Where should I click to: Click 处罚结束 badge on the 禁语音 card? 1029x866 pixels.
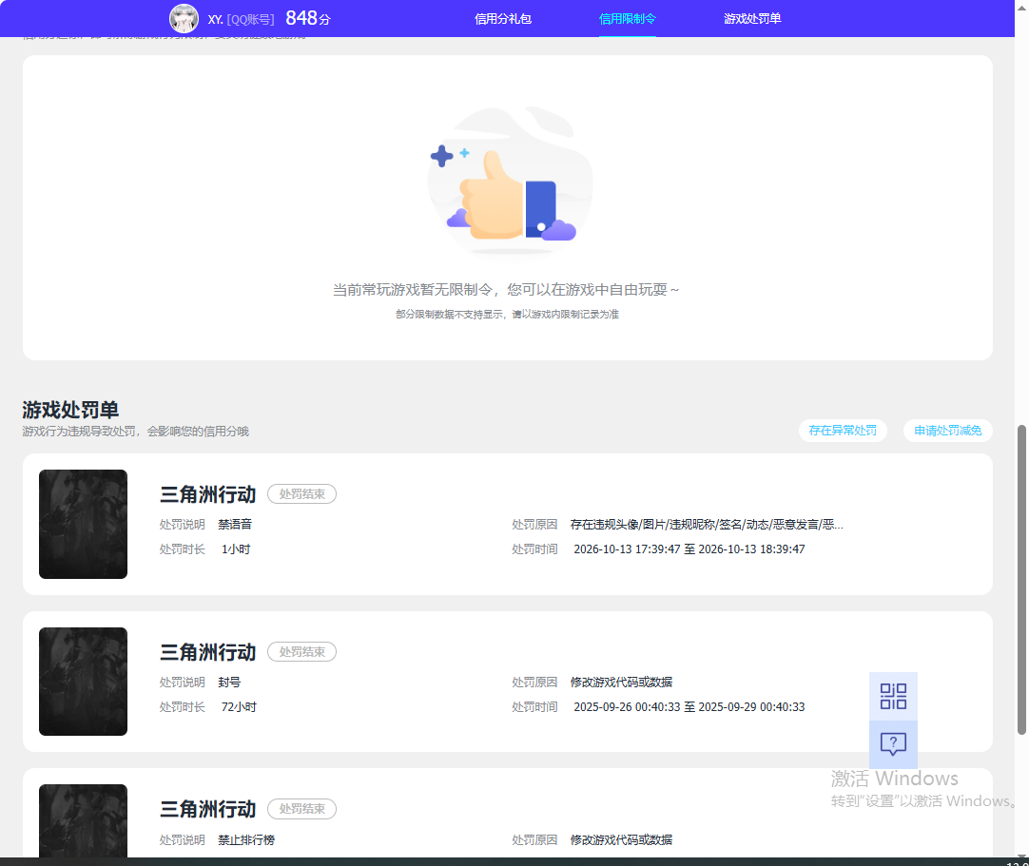tap(301, 494)
